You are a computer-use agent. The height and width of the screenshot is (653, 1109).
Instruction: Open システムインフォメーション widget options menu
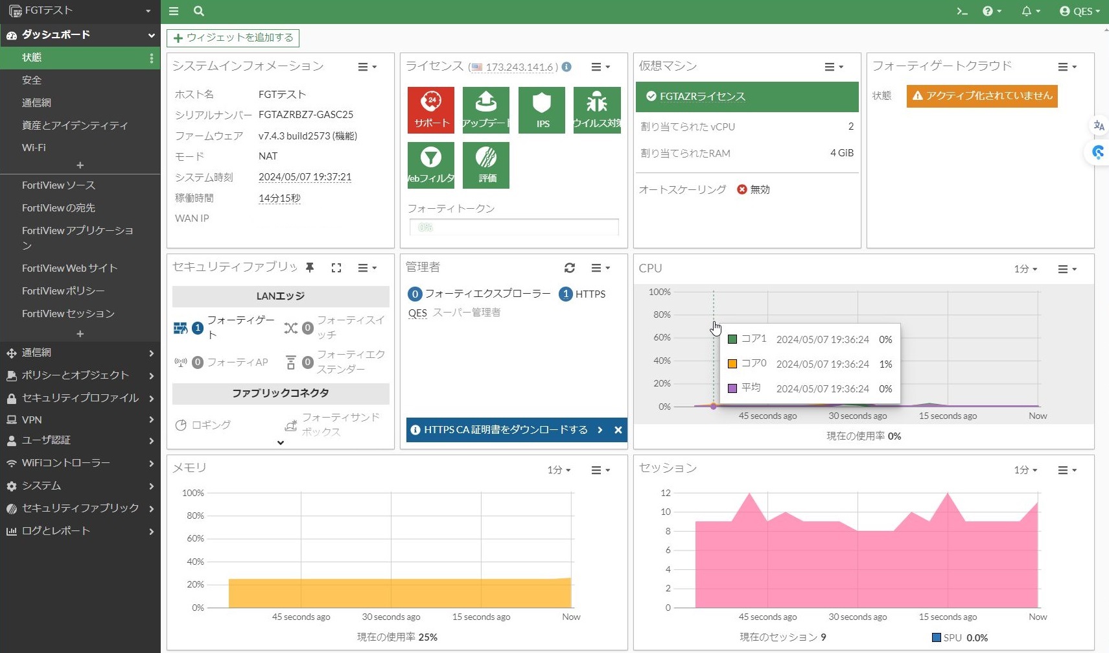(x=367, y=67)
